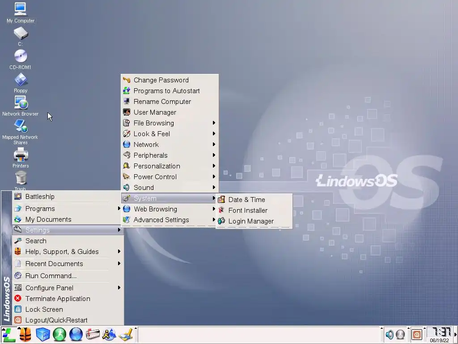Choose Terminate Application
This screenshot has height=344, width=458.
(68, 299)
